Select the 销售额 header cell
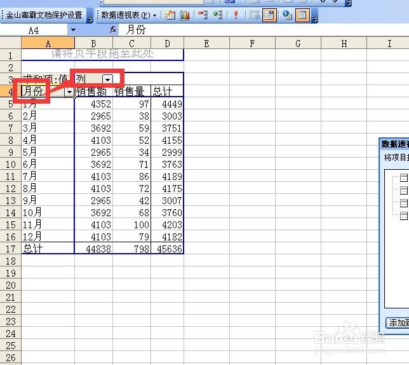This screenshot has width=409, height=365. click(93, 92)
